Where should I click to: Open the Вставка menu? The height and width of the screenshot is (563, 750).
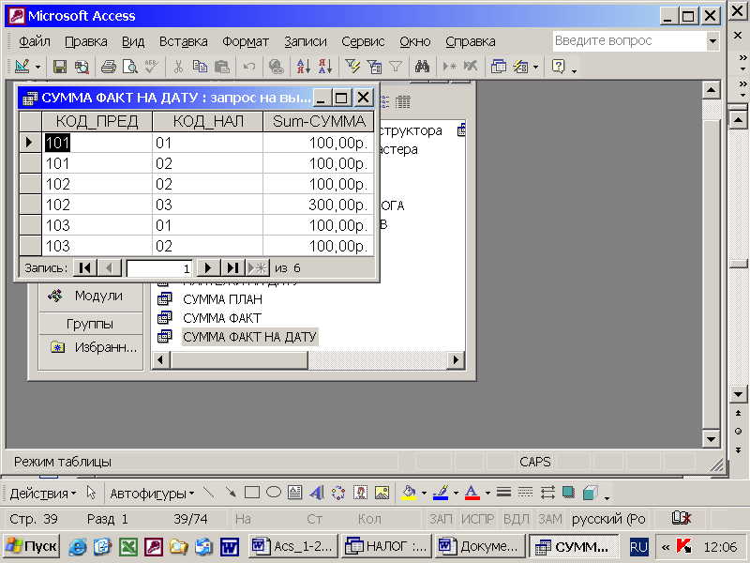(183, 41)
